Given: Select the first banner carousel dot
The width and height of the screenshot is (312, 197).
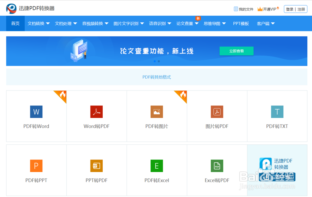Looking at the screenshot, I should pos(155,62).
